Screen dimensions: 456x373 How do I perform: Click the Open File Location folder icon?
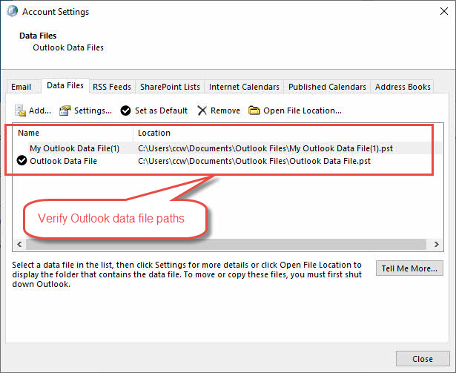point(254,110)
